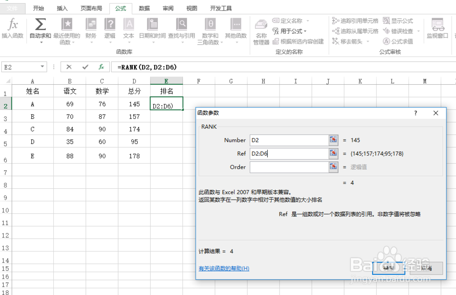Viewport: 456px width, 295px height.
Task: Open help for the RANK function
Action: click(x=223, y=268)
